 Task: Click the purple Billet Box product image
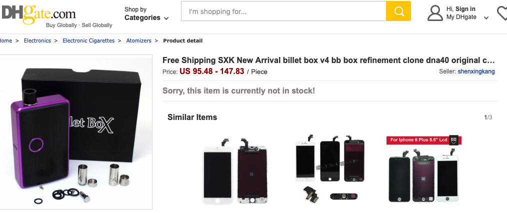tap(76, 132)
